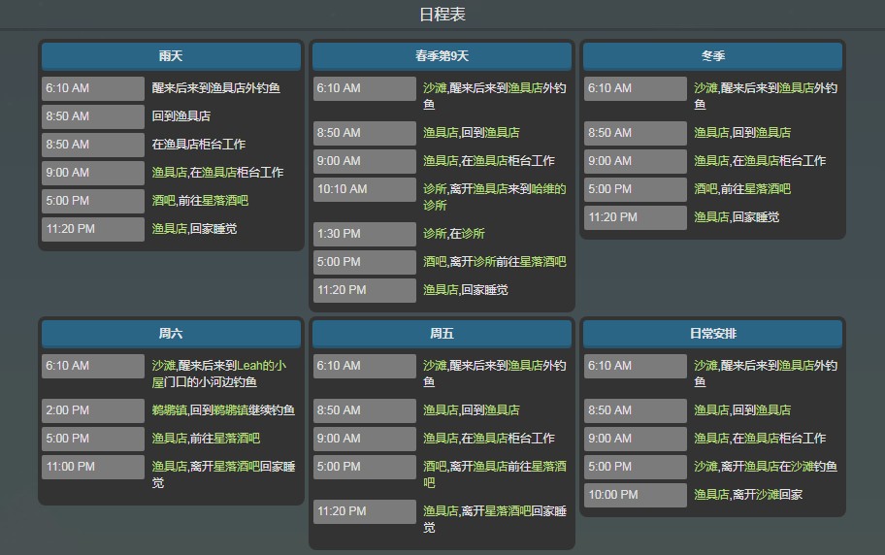Click the 10:10 AM time cell
This screenshot has height=555, width=885.
364,189
